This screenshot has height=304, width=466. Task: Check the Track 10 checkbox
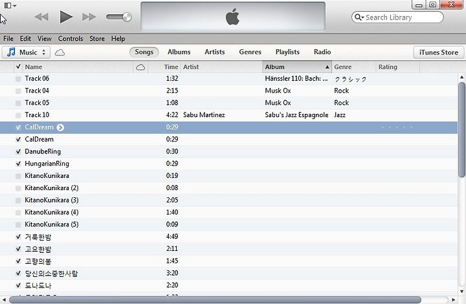click(18, 115)
